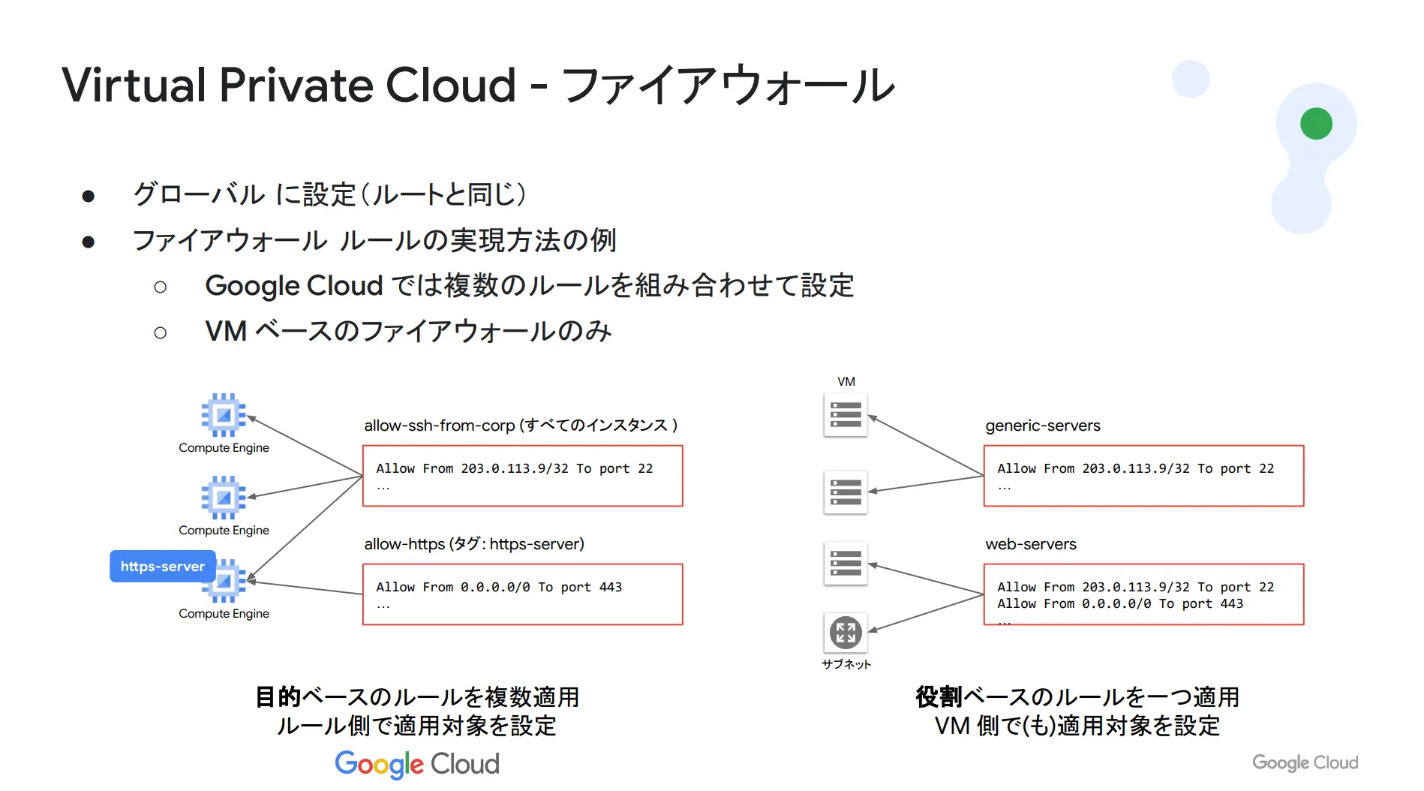Click sub-bullet VM ベースのファイアウォールのみ
Image resolution: width=1424 pixels, height=791 pixels.
[x=409, y=331]
